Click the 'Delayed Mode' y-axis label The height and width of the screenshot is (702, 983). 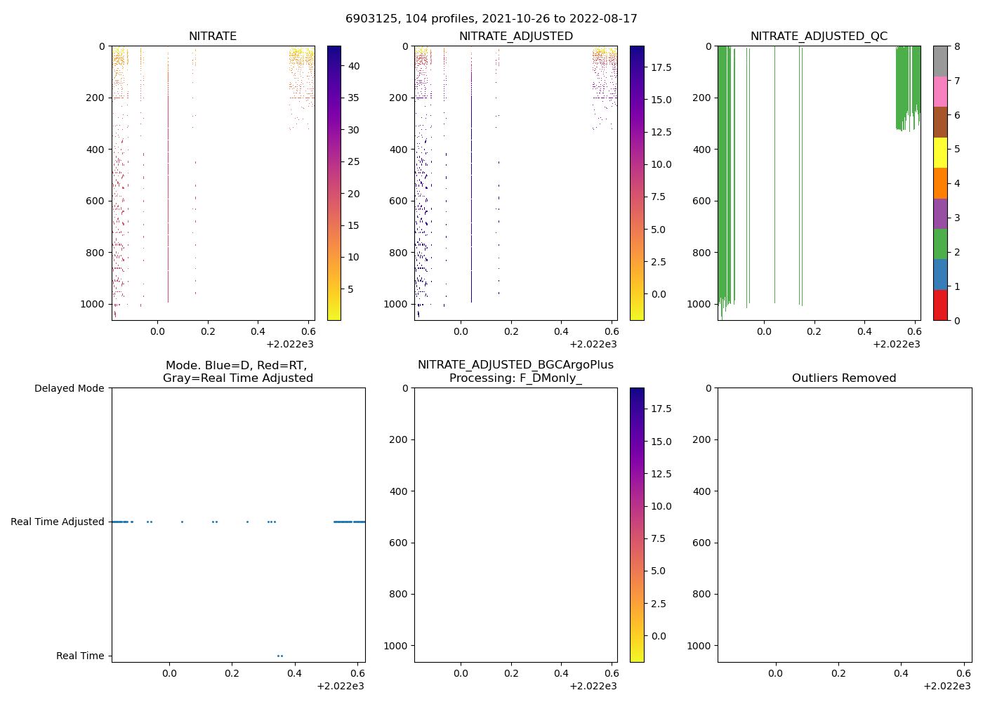[69, 388]
